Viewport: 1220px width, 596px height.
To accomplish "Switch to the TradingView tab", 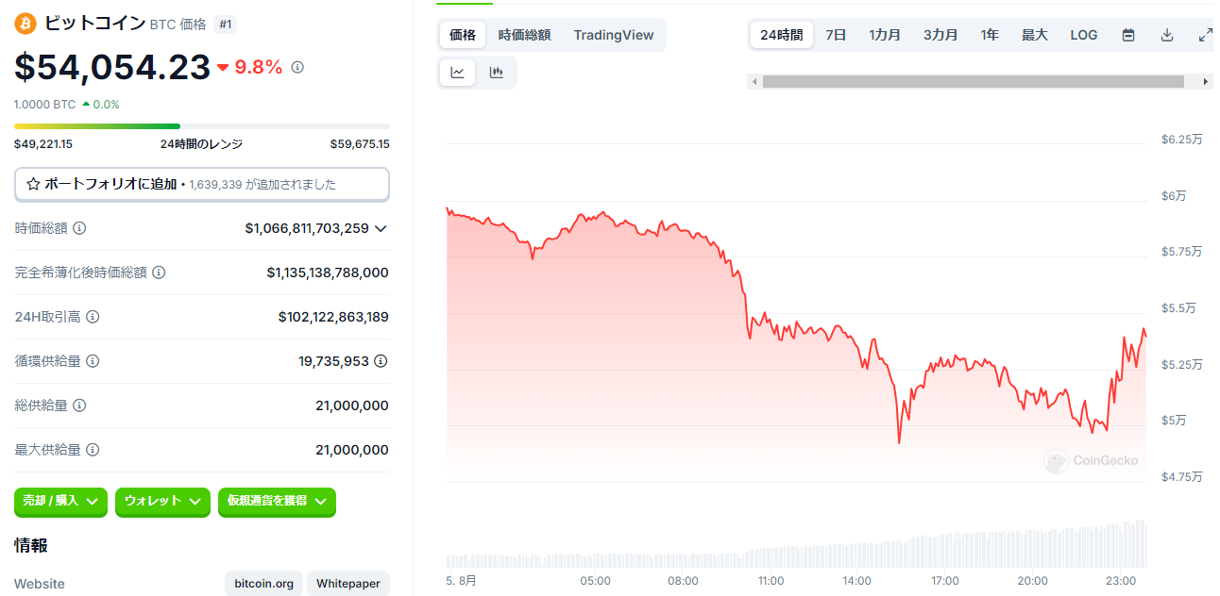I will tap(614, 35).
